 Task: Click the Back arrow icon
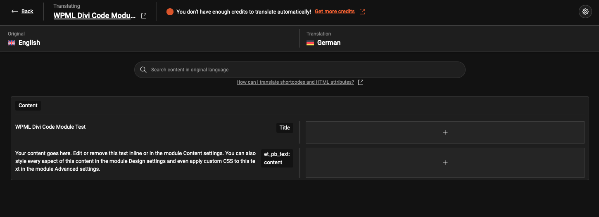pos(15,12)
